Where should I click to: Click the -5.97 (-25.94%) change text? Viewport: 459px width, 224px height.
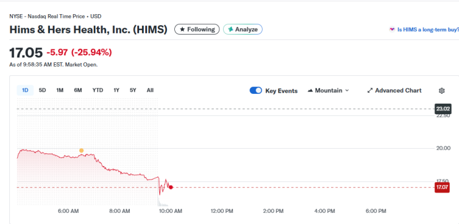(79, 52)
